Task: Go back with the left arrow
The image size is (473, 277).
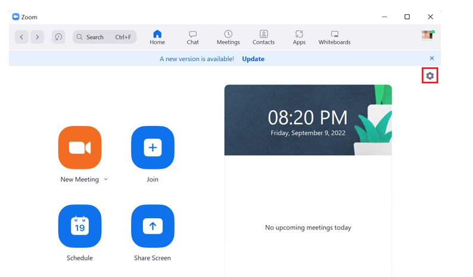Action: 22,37
